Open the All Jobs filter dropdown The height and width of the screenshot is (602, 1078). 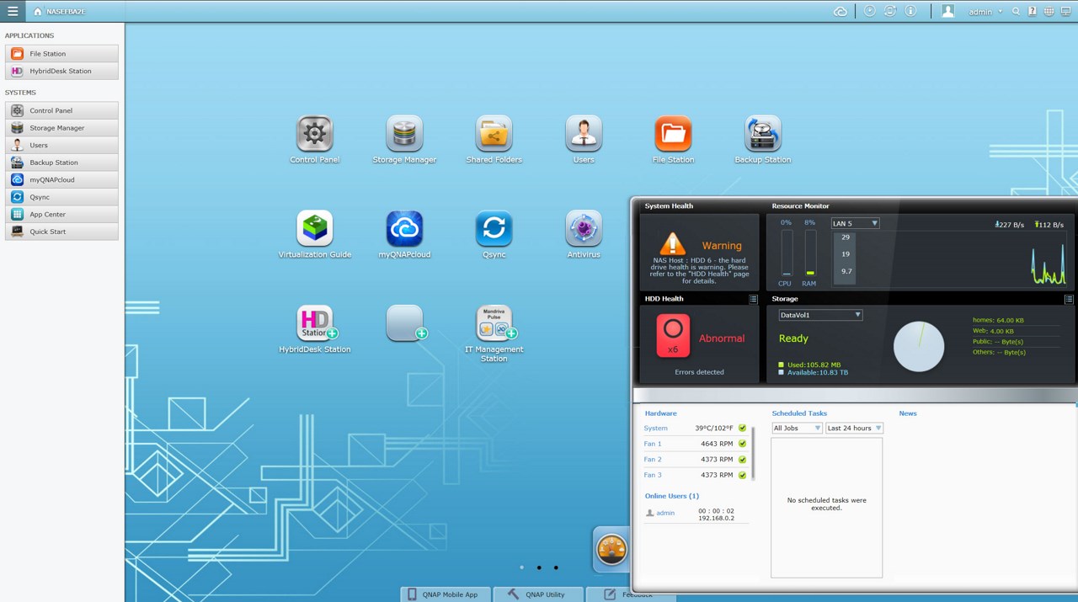[x=797, y=428]
